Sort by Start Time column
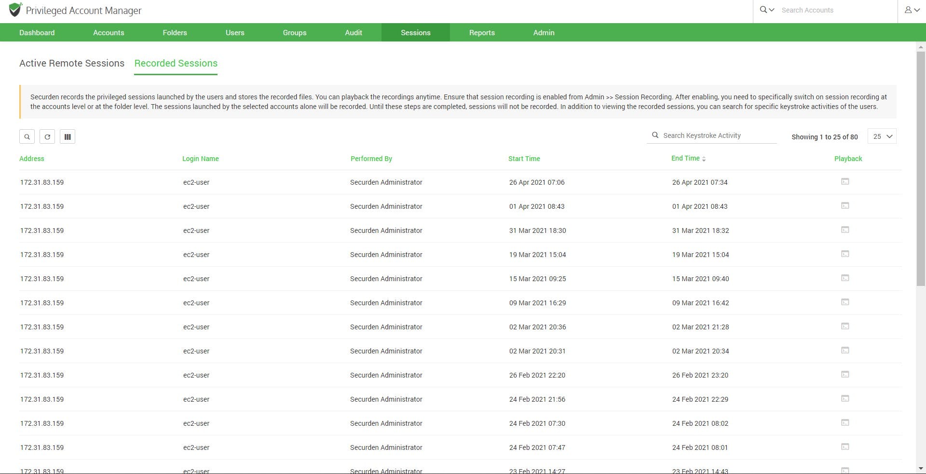Screen dimensions: 926x474 (524, 159)
